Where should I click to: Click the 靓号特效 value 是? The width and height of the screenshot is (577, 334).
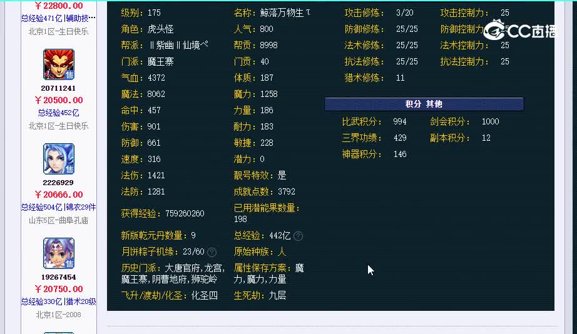282,176
